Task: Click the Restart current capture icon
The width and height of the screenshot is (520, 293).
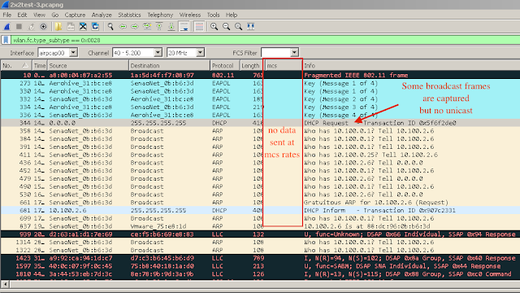Action: (x=31, y=27)
